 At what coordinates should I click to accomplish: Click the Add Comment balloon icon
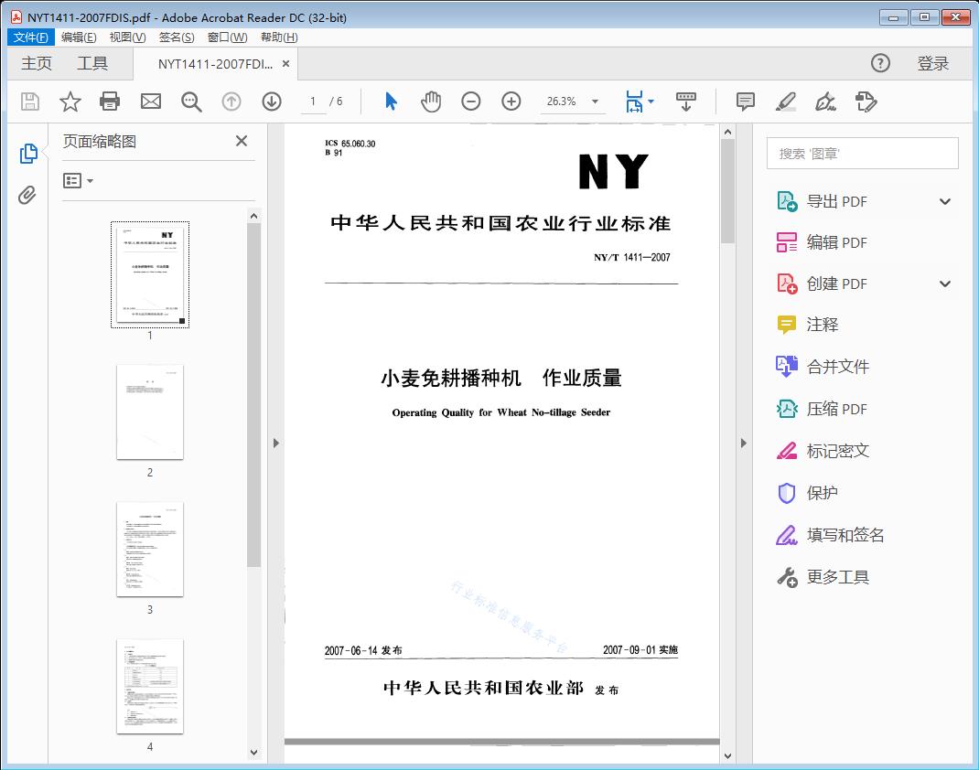tap(745, 102)
